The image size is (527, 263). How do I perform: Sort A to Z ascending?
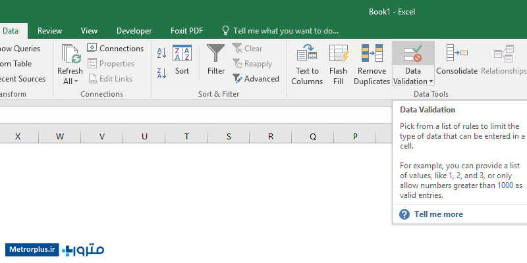click(x=161, y=53)
